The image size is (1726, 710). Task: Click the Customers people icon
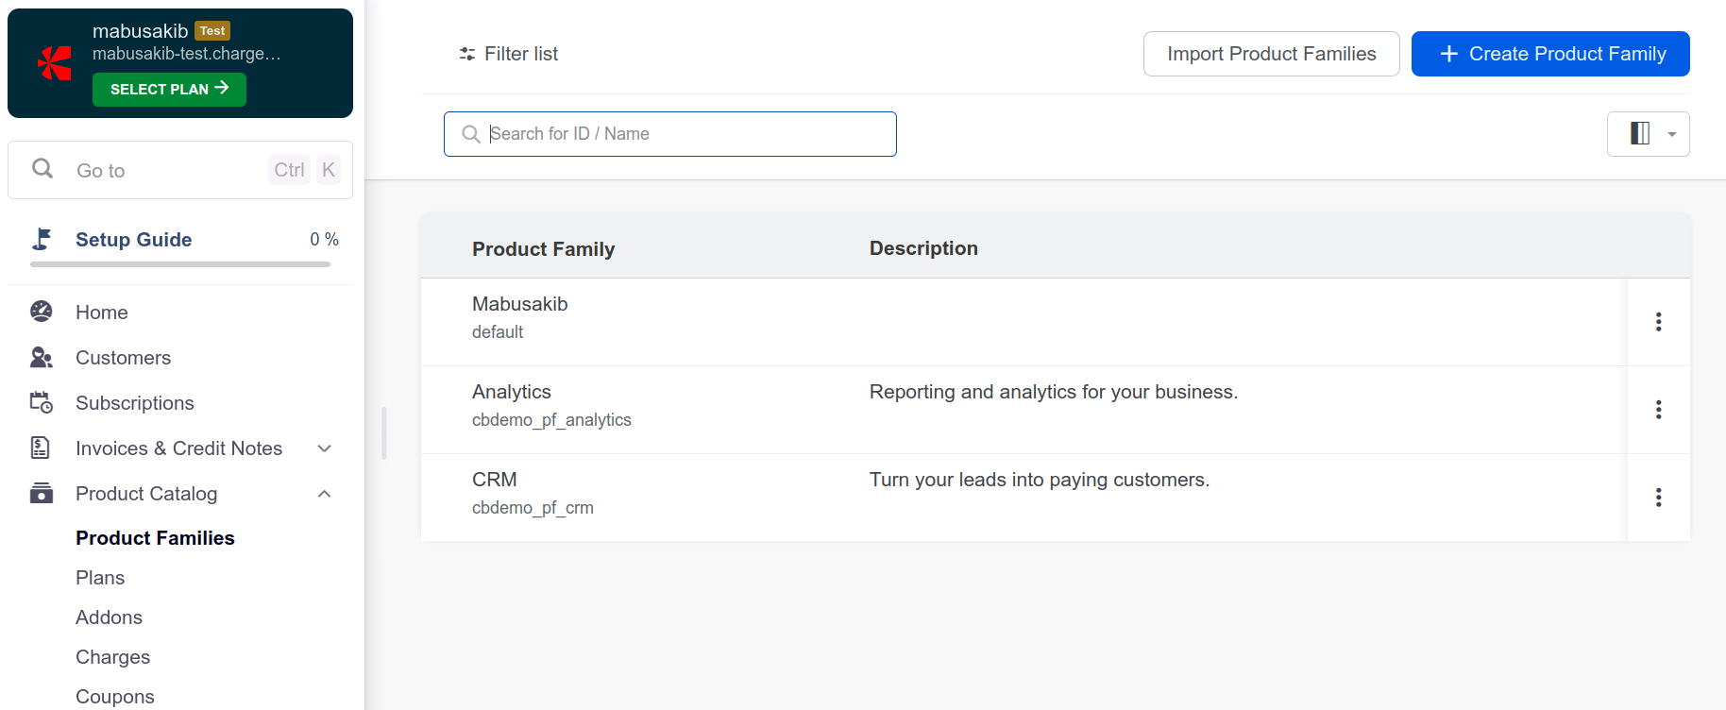pos(42,357)
